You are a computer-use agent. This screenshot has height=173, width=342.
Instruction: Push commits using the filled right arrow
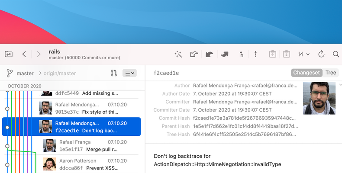[x=224, y=54]
